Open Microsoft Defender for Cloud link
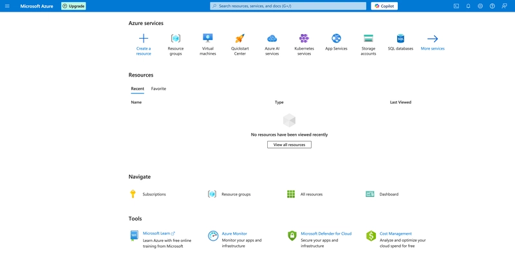The image size is (515, 267). click(326, 234)
